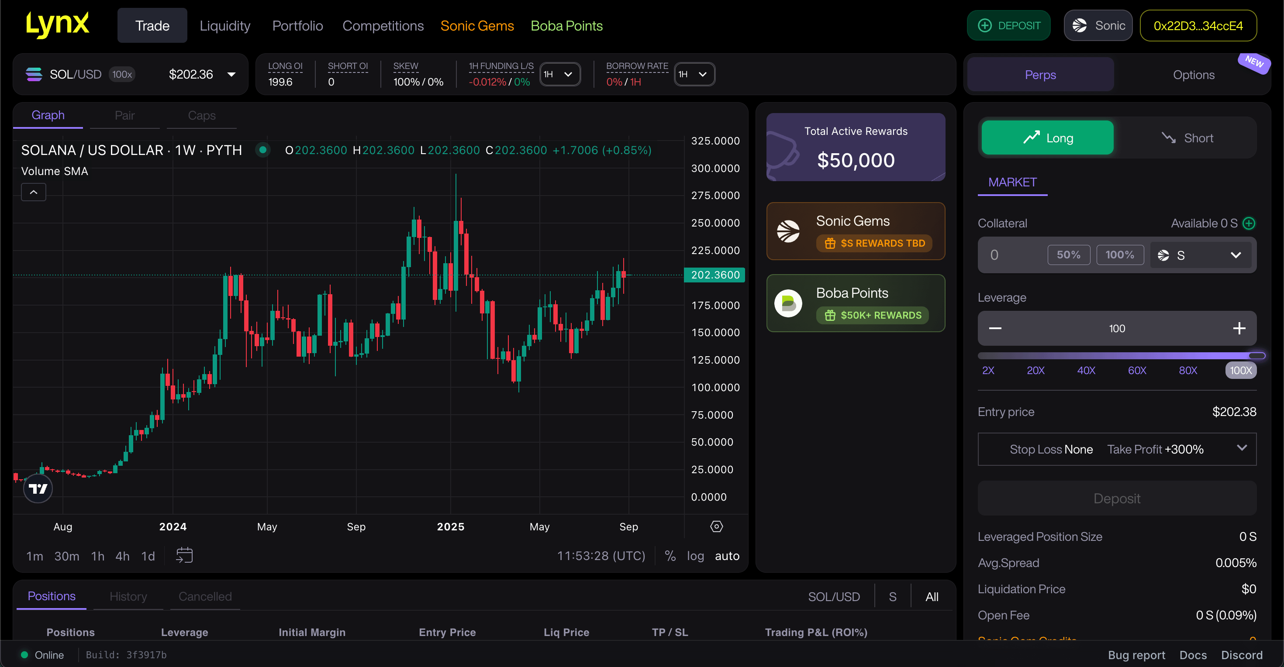
Task: Click the Sonic wallet icon in header
Action: coord(1080,25)
